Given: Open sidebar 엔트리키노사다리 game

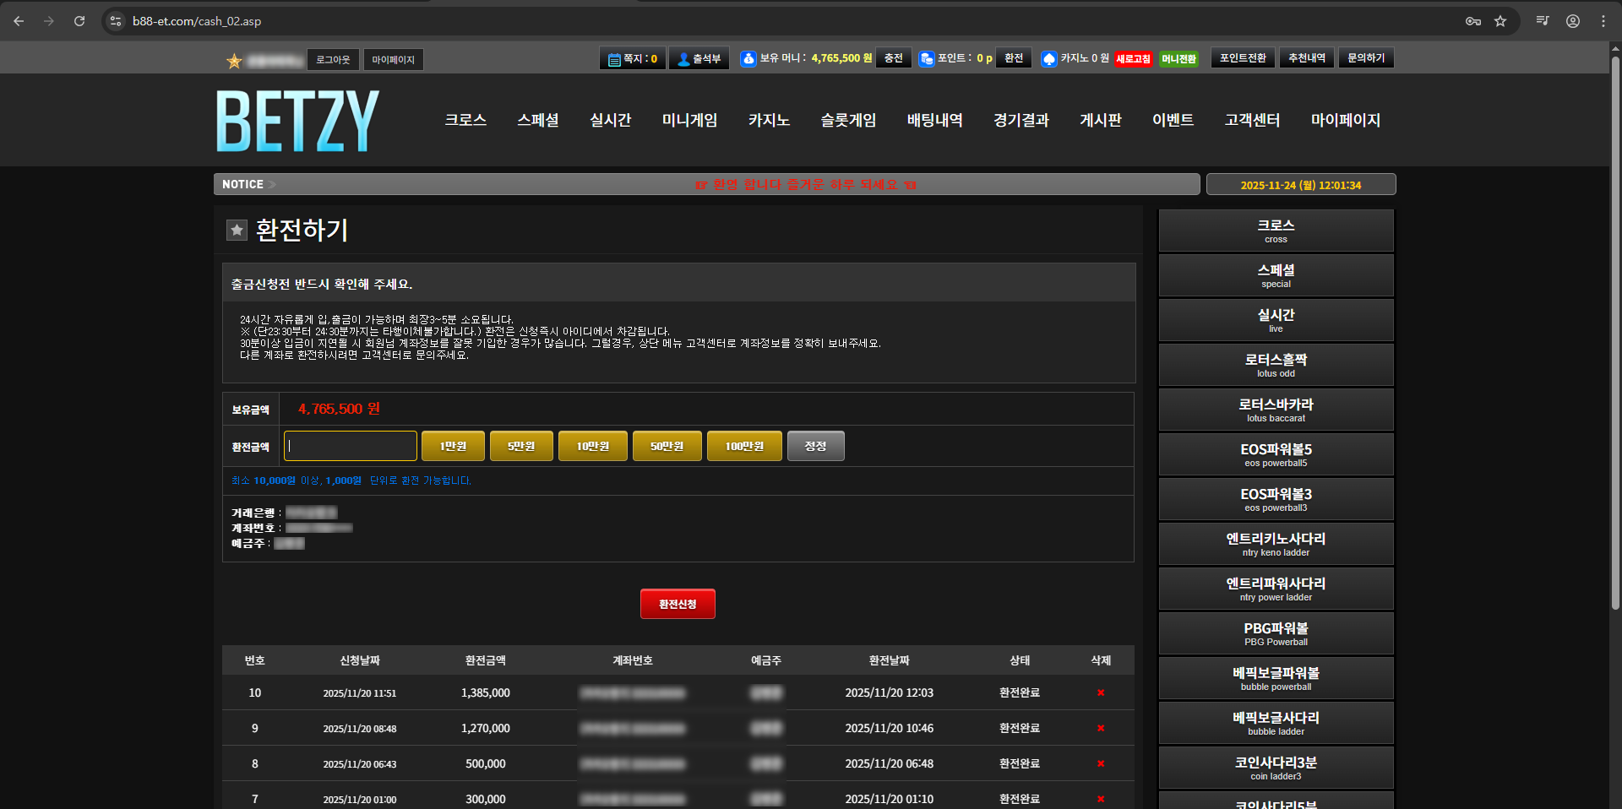Looking at the screenshot, I should tap(1276, 544).
